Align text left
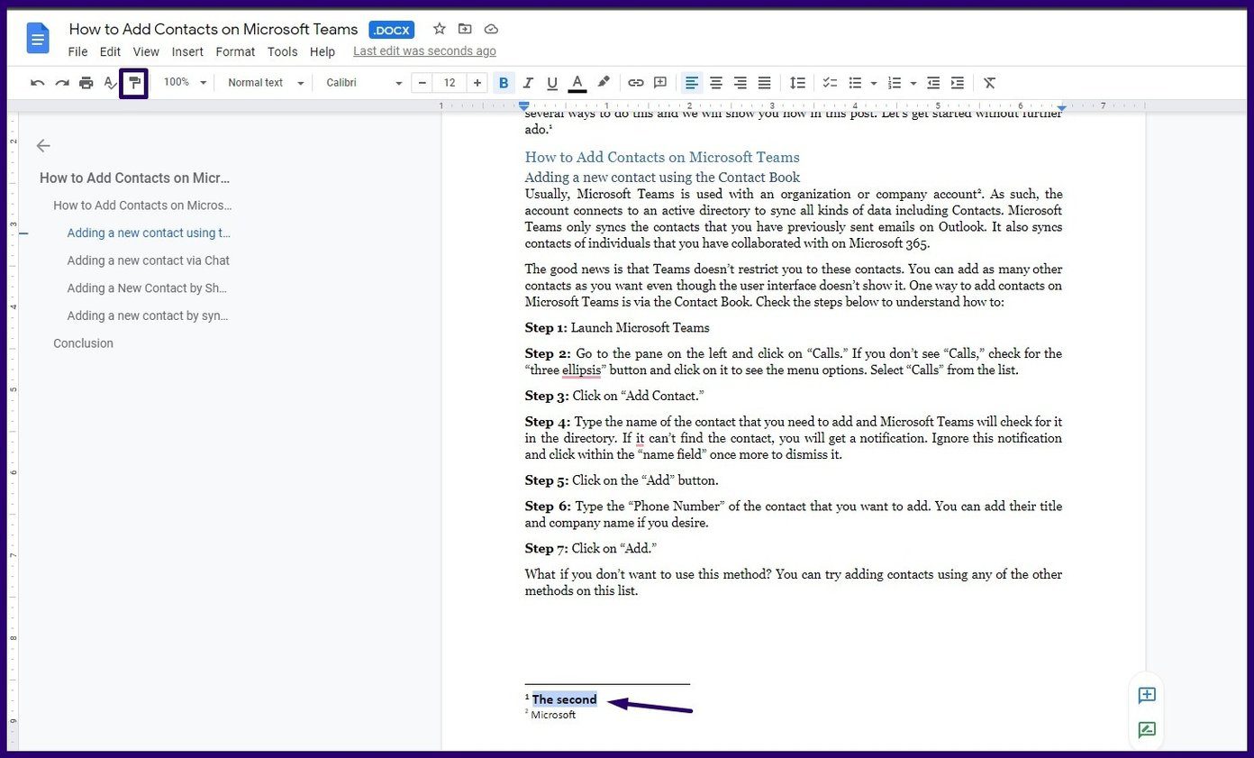The height and width of the screenshot is (758, 1254). click(x=692, y=83)
